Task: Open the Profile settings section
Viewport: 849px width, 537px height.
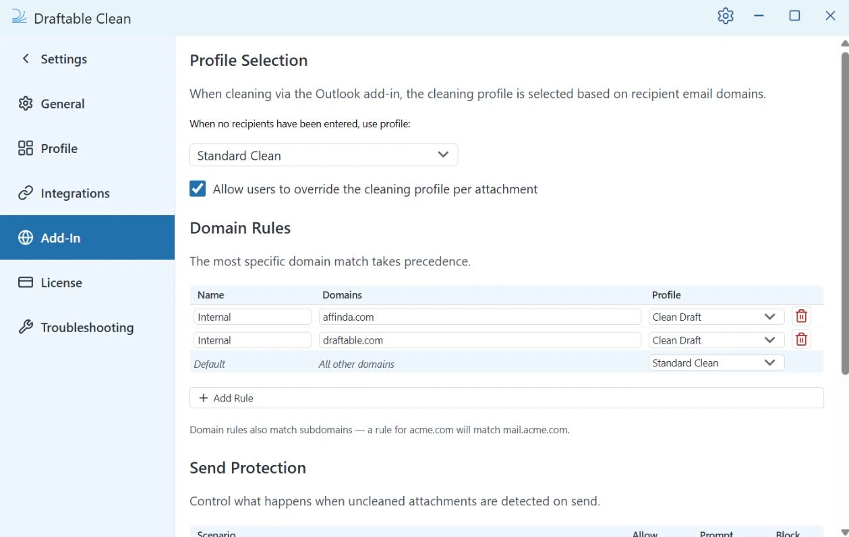Action: pos(88,148)
